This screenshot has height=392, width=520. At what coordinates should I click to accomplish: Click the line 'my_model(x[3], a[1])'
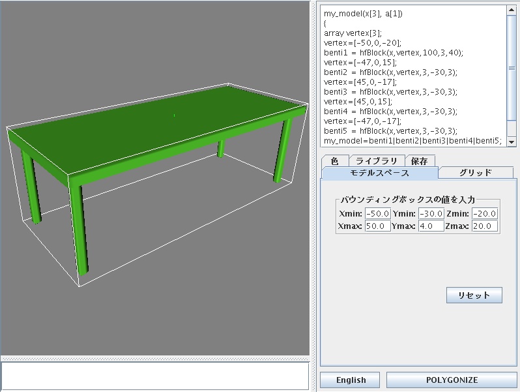[363, 14]
